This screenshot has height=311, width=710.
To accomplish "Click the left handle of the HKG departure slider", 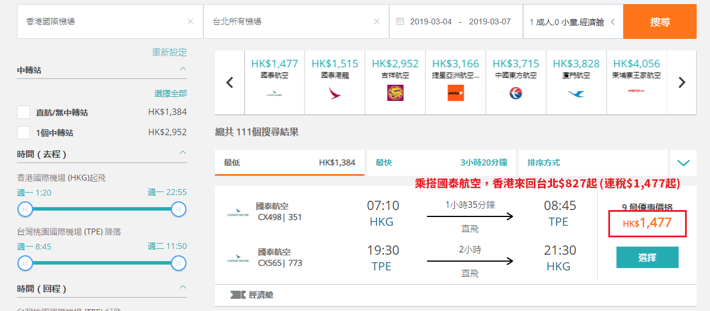I will click(x=25, y=209).
